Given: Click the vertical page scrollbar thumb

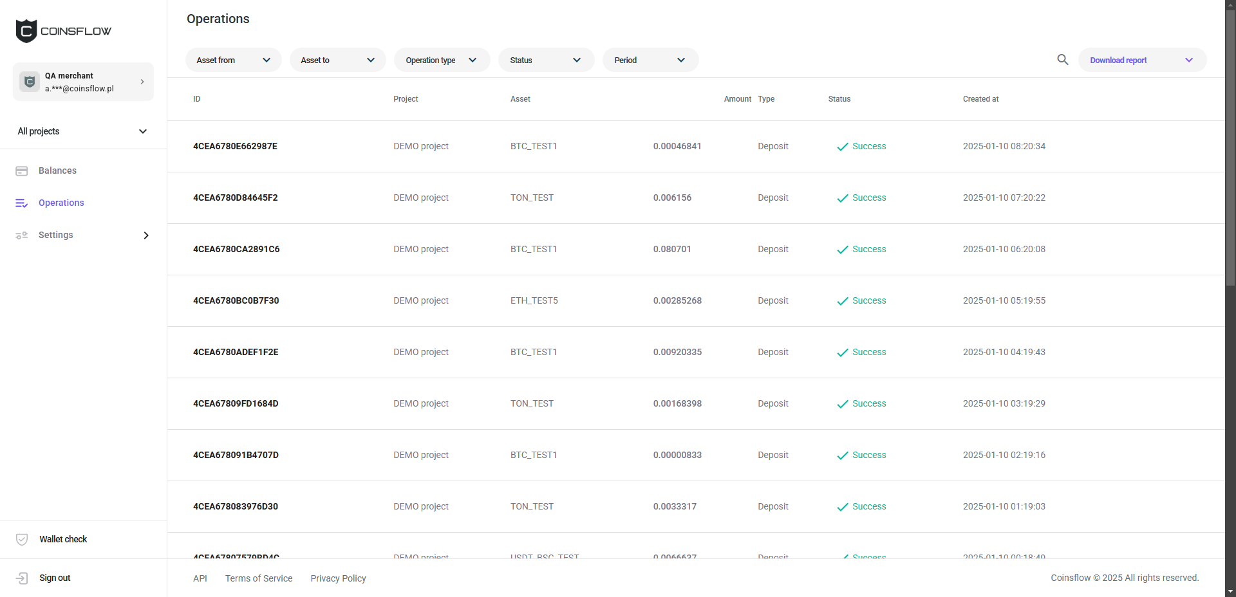Looking at the screenshot, I should [x=1230, y=148].
